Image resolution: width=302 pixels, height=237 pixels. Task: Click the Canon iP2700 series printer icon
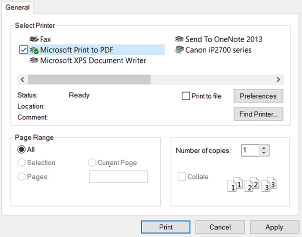click(179, 50)
